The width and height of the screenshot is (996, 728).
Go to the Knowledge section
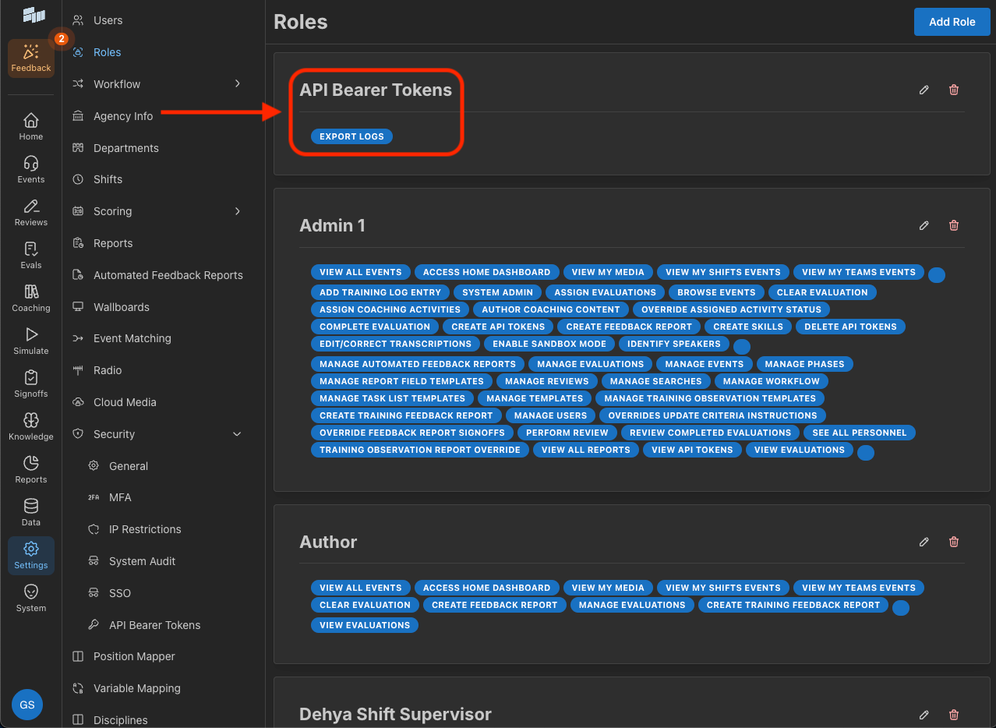click(30, 426)
